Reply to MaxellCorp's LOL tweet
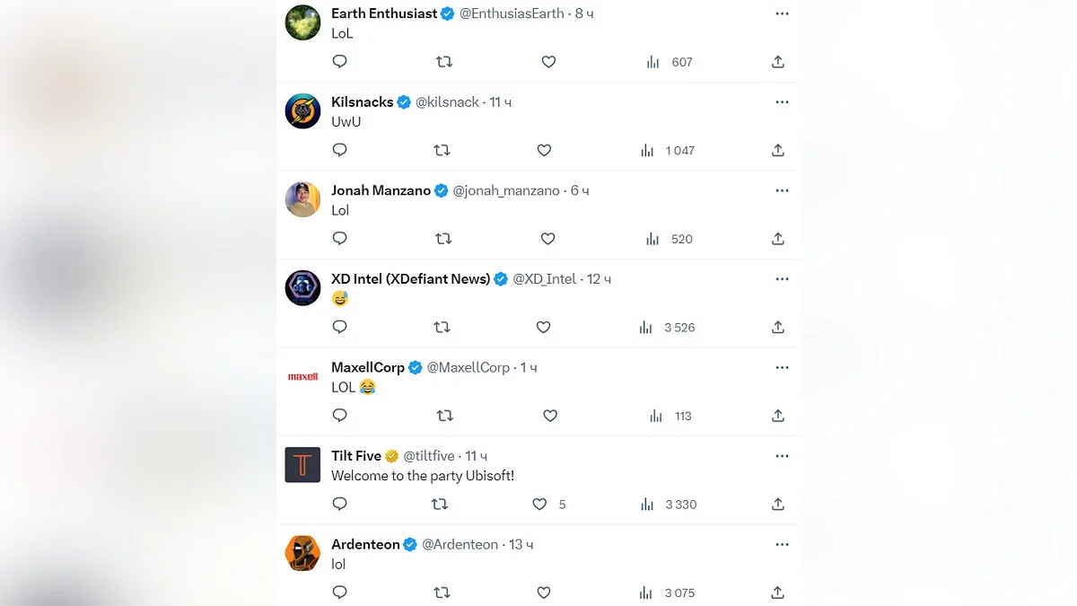1077x606 pixels. (x=339, y=416)
